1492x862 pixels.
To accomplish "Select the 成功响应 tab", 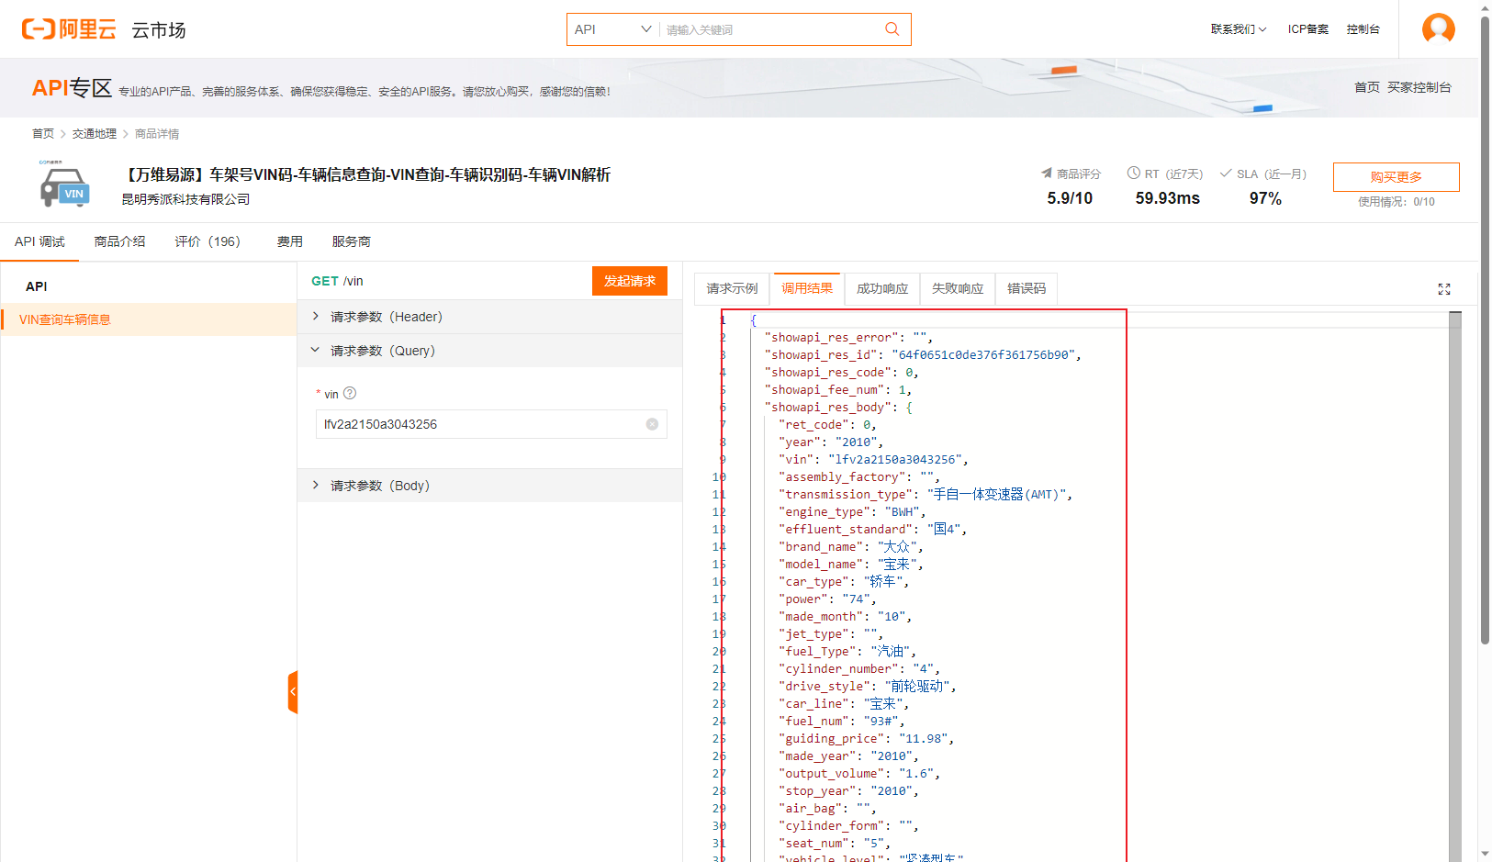I will (882, 288).
